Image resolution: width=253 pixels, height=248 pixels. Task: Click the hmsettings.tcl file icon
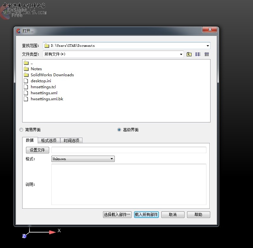coord(26,87)
